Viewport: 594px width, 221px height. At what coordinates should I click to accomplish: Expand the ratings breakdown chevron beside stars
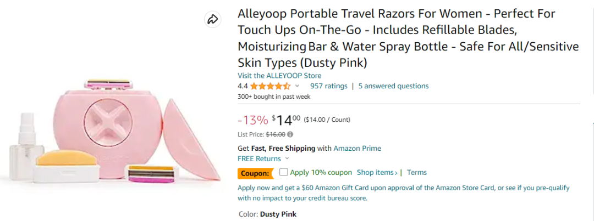[x=298, y=86]
